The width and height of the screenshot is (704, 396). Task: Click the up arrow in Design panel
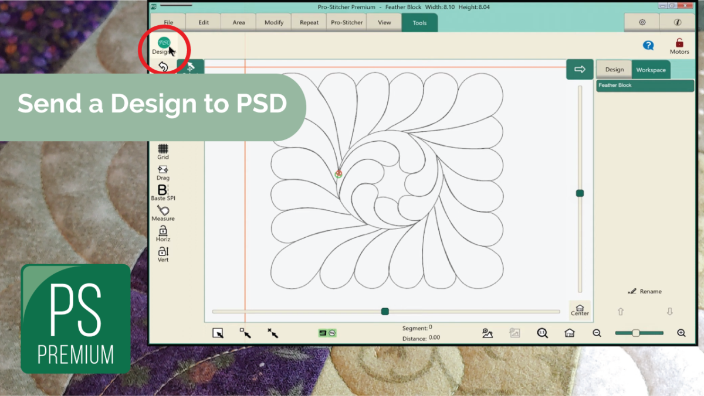[621, 312]
